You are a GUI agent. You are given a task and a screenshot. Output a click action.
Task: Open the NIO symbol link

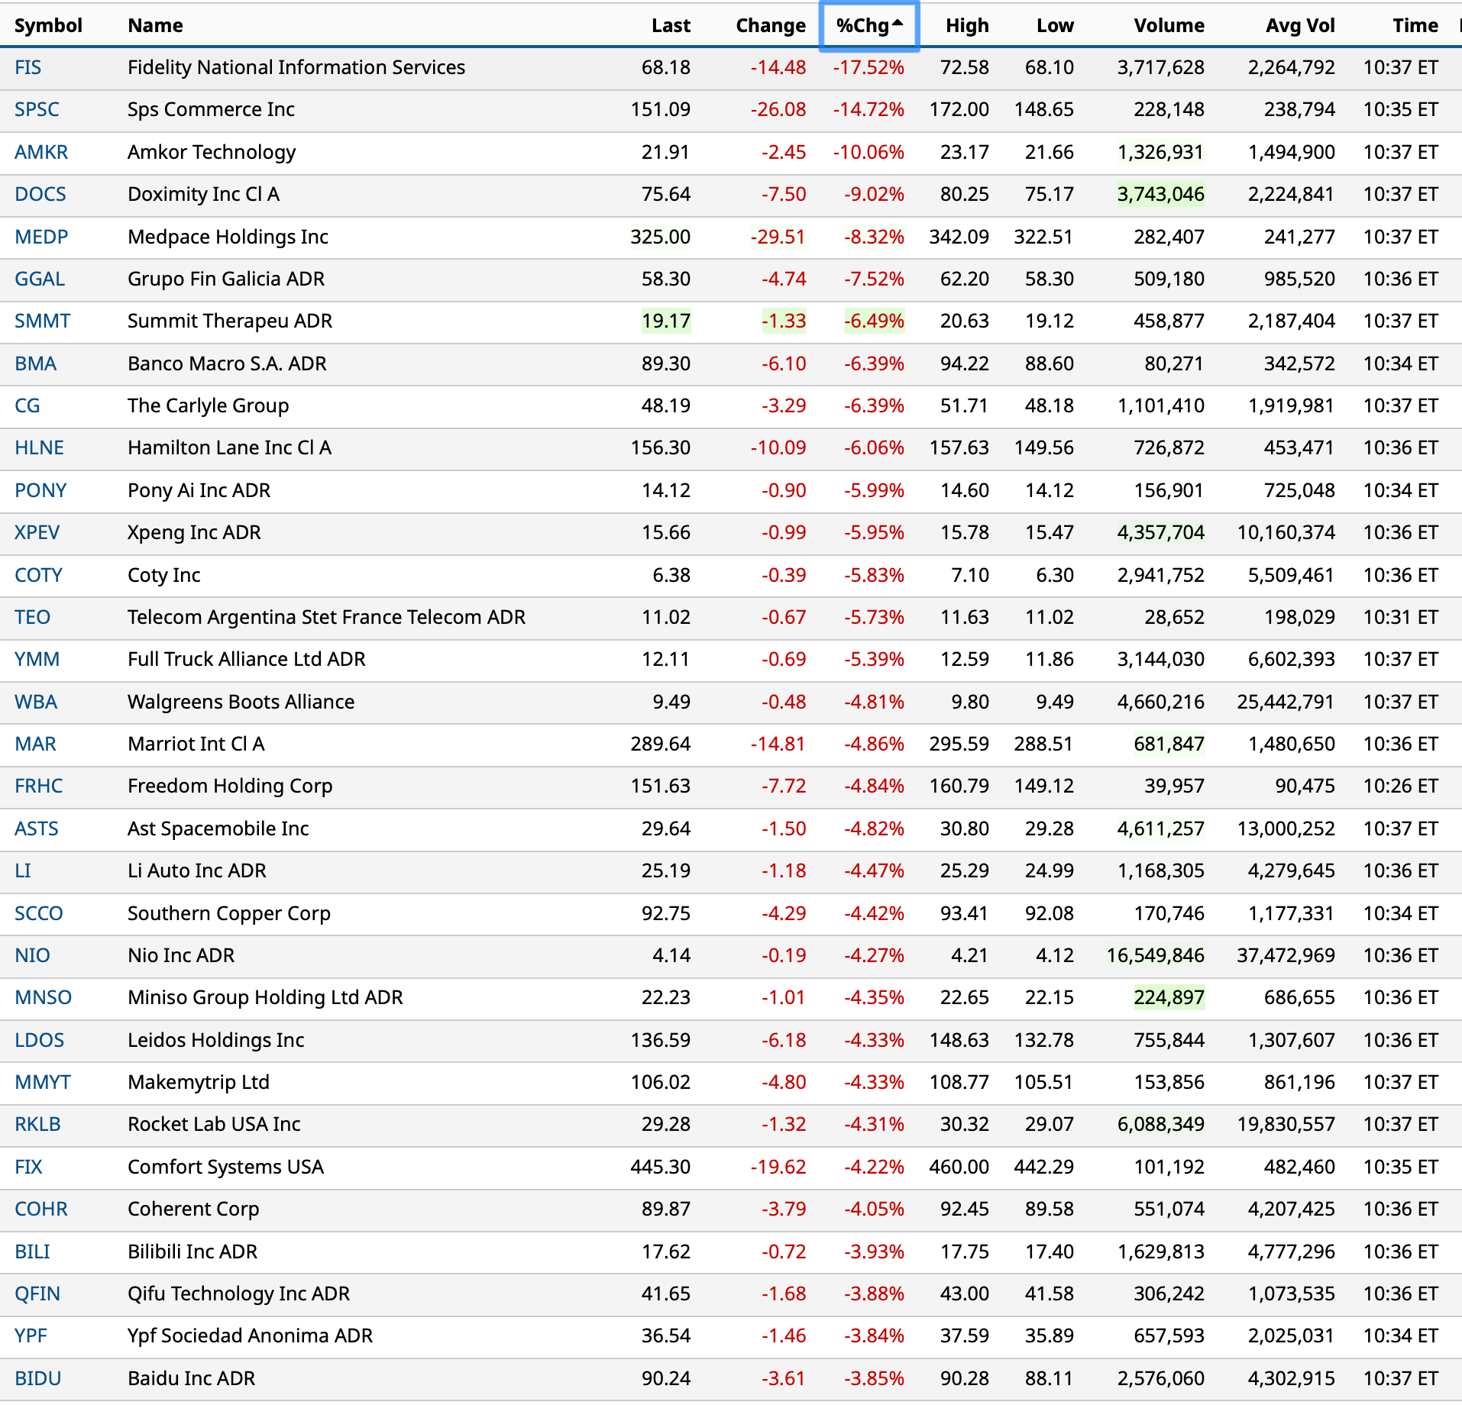click(x=32, y=956)
